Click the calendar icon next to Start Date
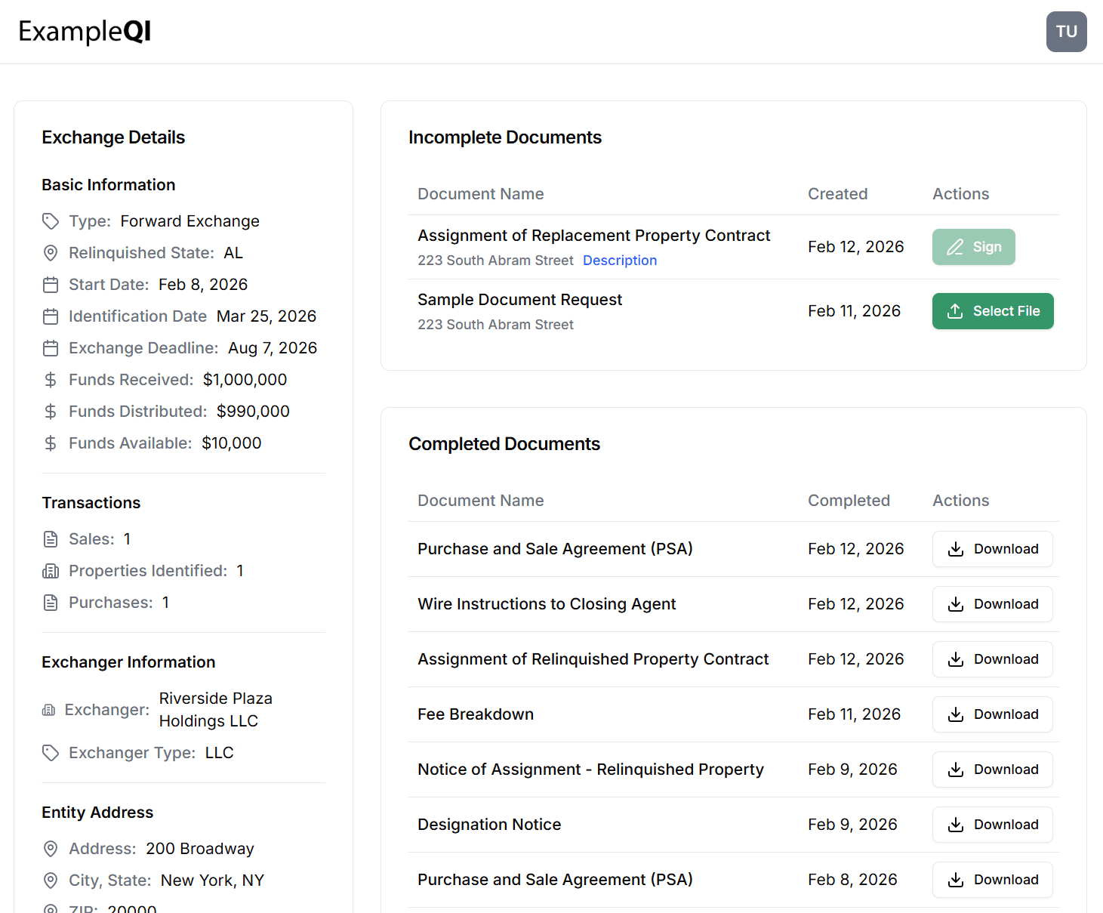Viewport: 1103px width, 913px height. click(x=51, y=285)
